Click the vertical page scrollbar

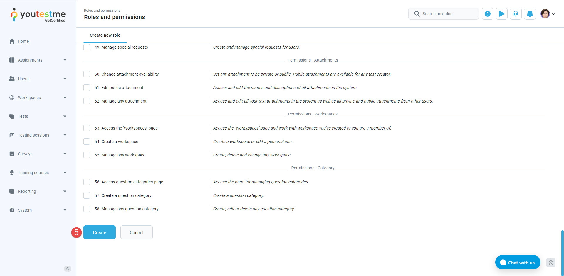click(562, 252)
